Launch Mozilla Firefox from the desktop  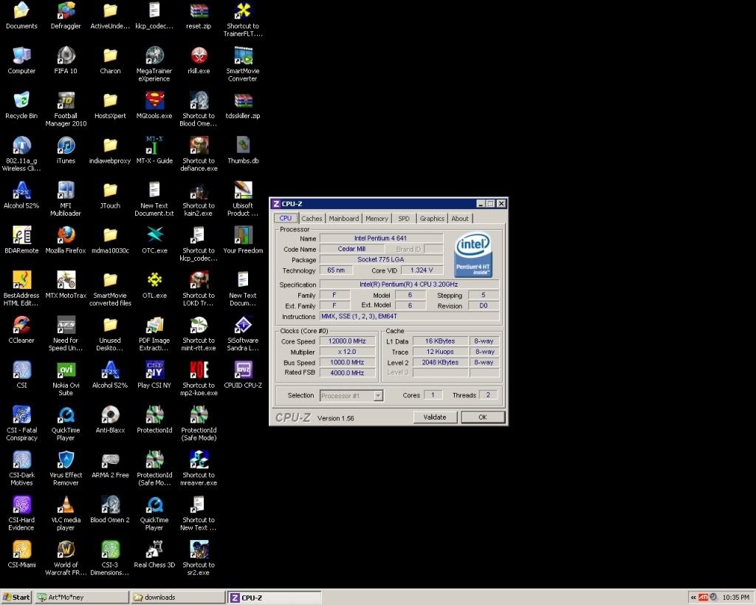(66, 235)
